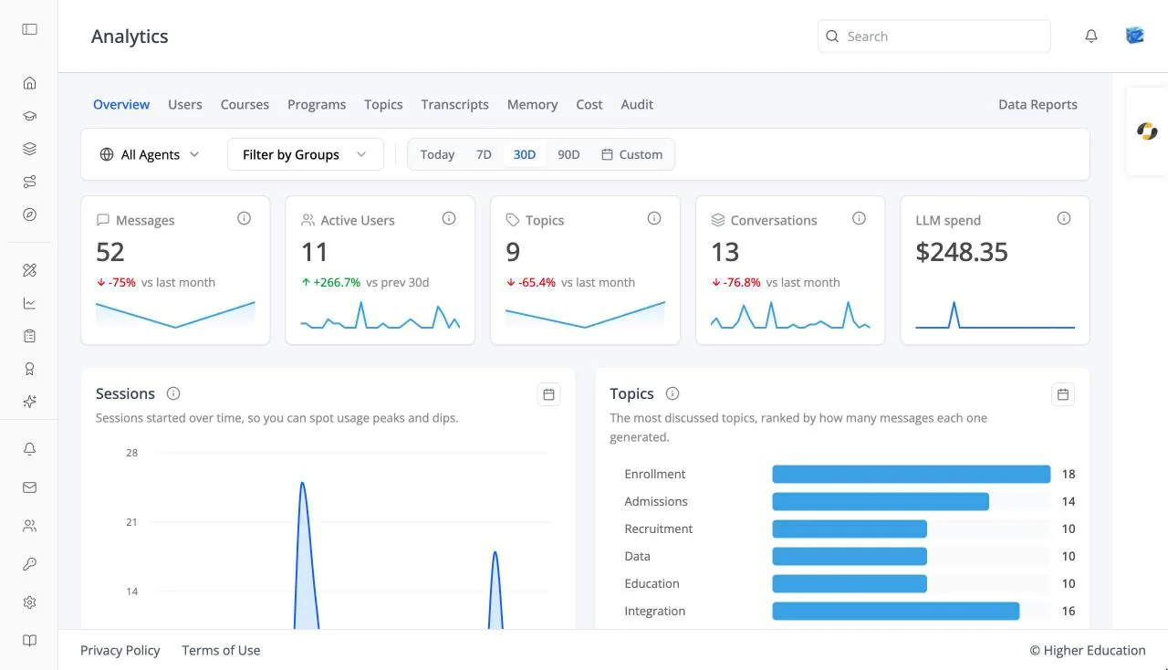The width and height of the screenshot is (1168, 670).
Task: Show info for the Active Users card
Action: pyautogui.click(x=449, y=218)
